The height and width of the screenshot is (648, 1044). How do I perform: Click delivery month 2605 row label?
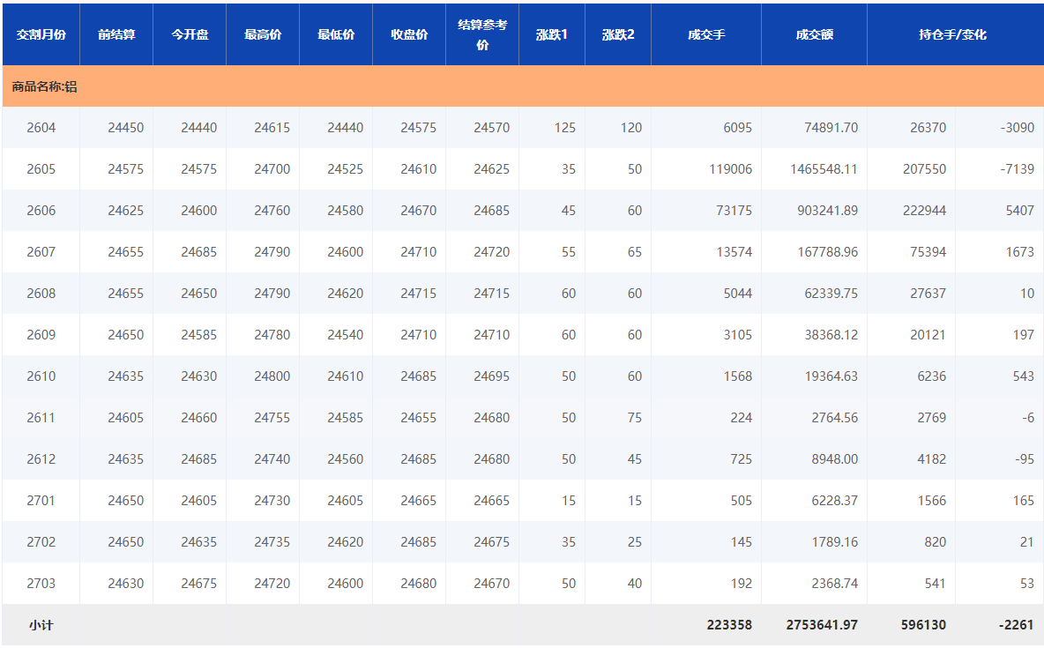point(41,169)
